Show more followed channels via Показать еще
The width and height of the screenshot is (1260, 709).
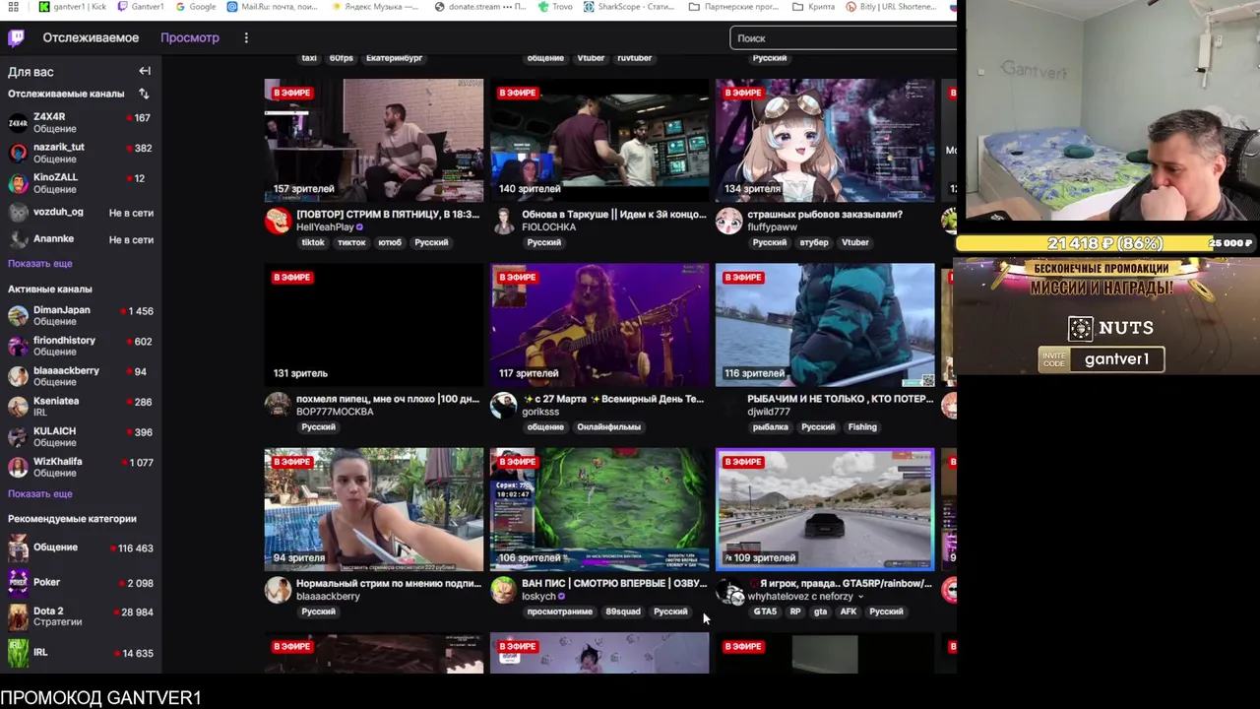coord(40,264)
